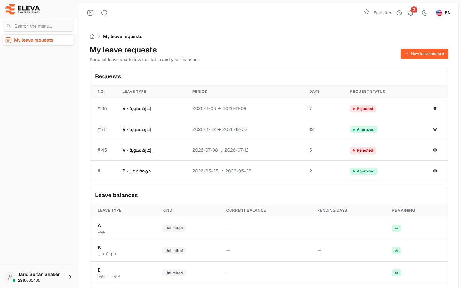Click the My leave requests breadcrumb
The image size is (461, 288).
click(x=123, y=36)
